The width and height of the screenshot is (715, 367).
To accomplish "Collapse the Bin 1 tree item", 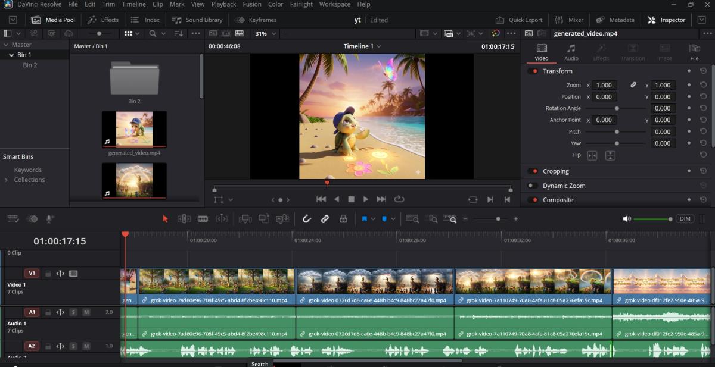I will 11,55.
